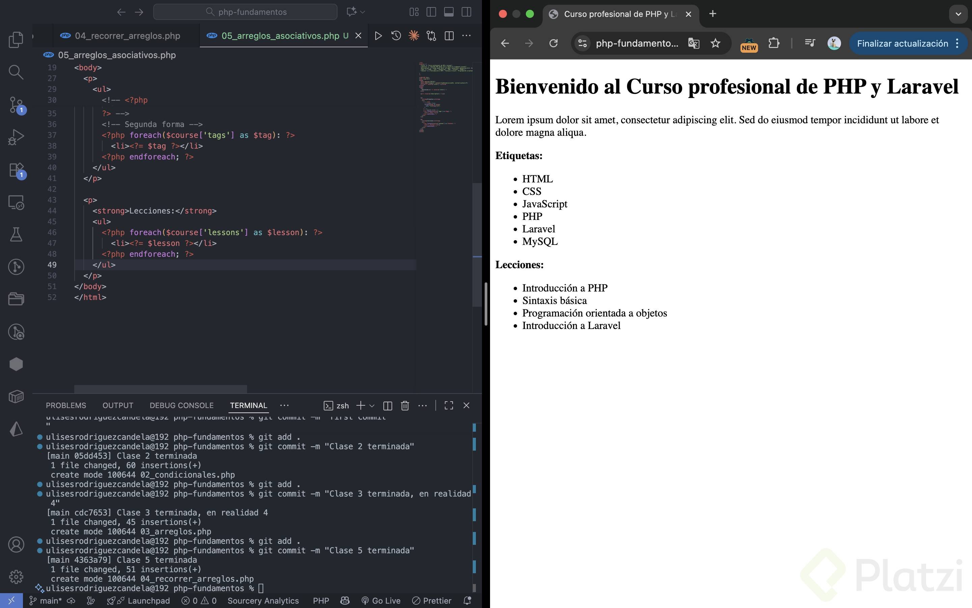Split the editor to the right

click(x=449, y=36)
